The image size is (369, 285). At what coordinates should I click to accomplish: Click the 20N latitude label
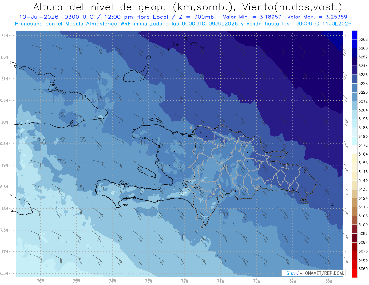pyautogui.click(x=5, y=122)
